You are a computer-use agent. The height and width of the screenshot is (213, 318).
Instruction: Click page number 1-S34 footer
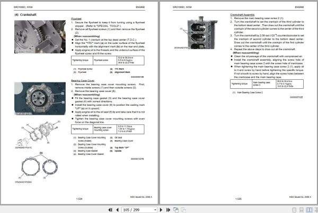[79, 199]
